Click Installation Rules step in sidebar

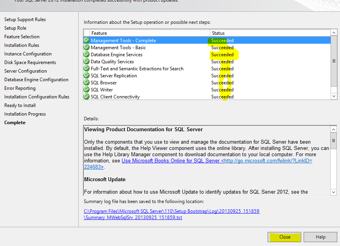point(22,45)
